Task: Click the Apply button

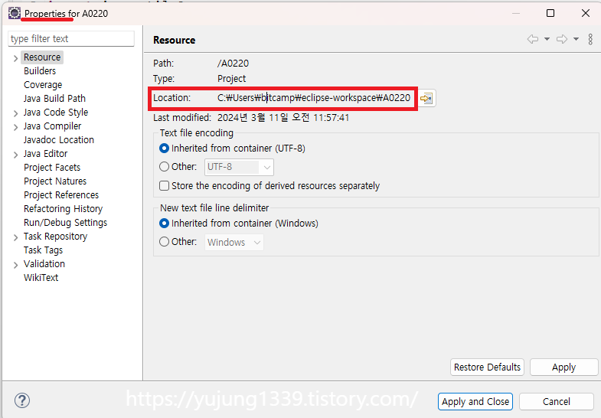Action: click(563, 367)
